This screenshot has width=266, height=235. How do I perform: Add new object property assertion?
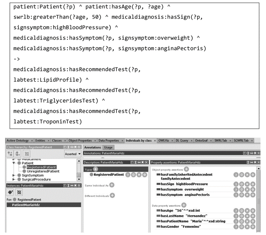pyautogui.click(x=186, y=169)
